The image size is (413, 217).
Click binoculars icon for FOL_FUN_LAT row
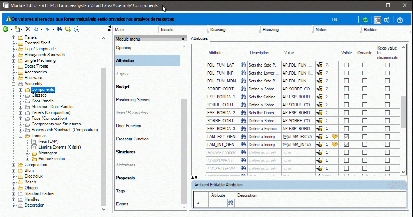(244, 65)
